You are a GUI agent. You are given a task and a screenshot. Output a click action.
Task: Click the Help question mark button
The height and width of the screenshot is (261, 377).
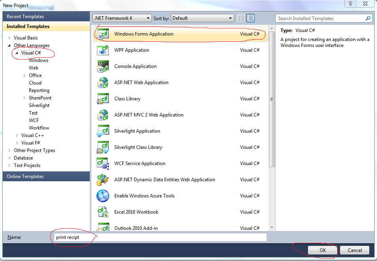pyautogui.click(x=350, y=4)
